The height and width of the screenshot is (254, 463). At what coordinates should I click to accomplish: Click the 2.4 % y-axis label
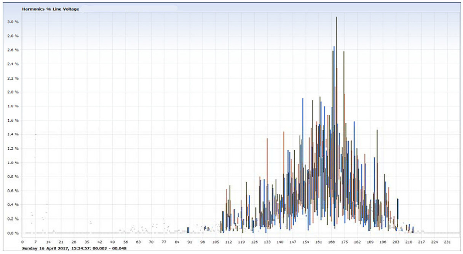pyautogui.click(x=13, y=64)
